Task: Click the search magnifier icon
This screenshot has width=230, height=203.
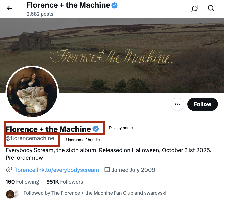Action: click(211, 9)
